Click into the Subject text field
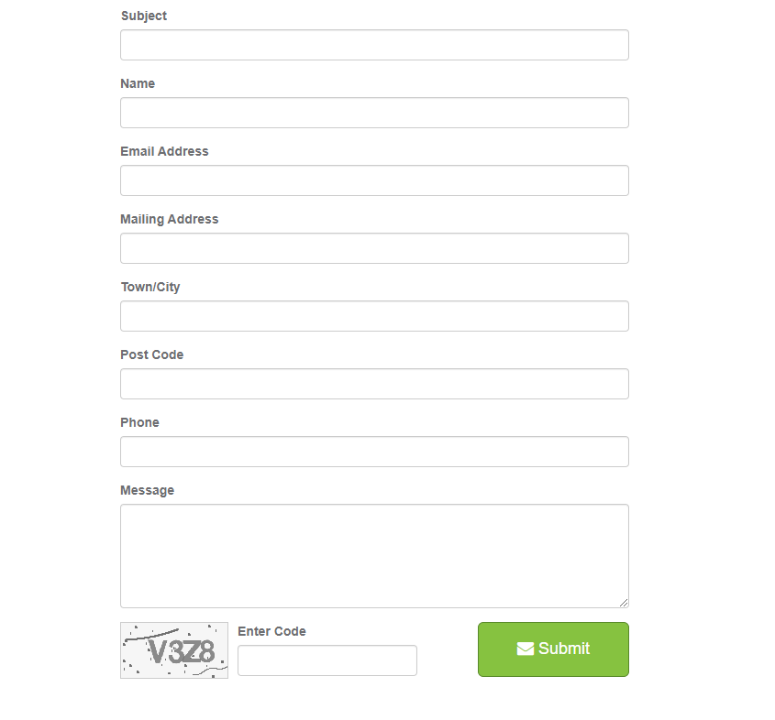This screenshot has height=720, width=775. (x=374, y=45)
